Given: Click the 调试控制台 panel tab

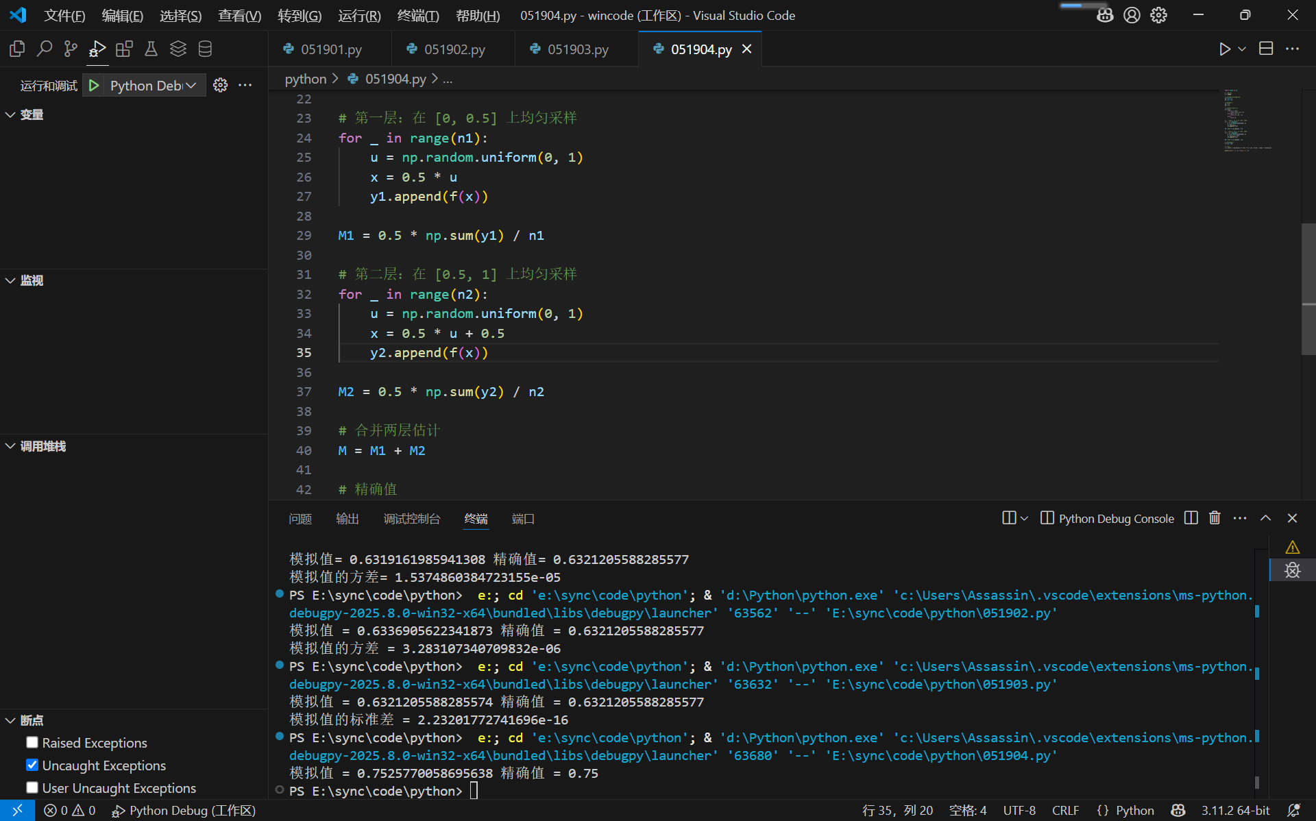Looking at the screenshot, I should pyautogui.click(x=411, y=519).
